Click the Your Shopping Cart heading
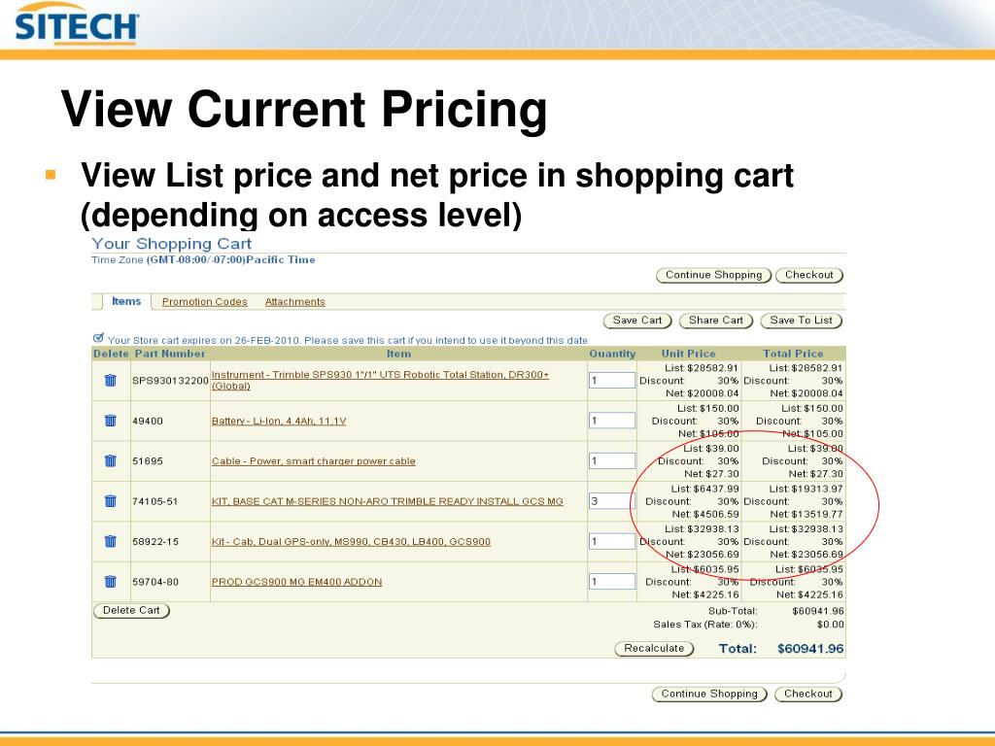Image resolution: width=995 pixels, height=746 pixels. coord(171,244)
